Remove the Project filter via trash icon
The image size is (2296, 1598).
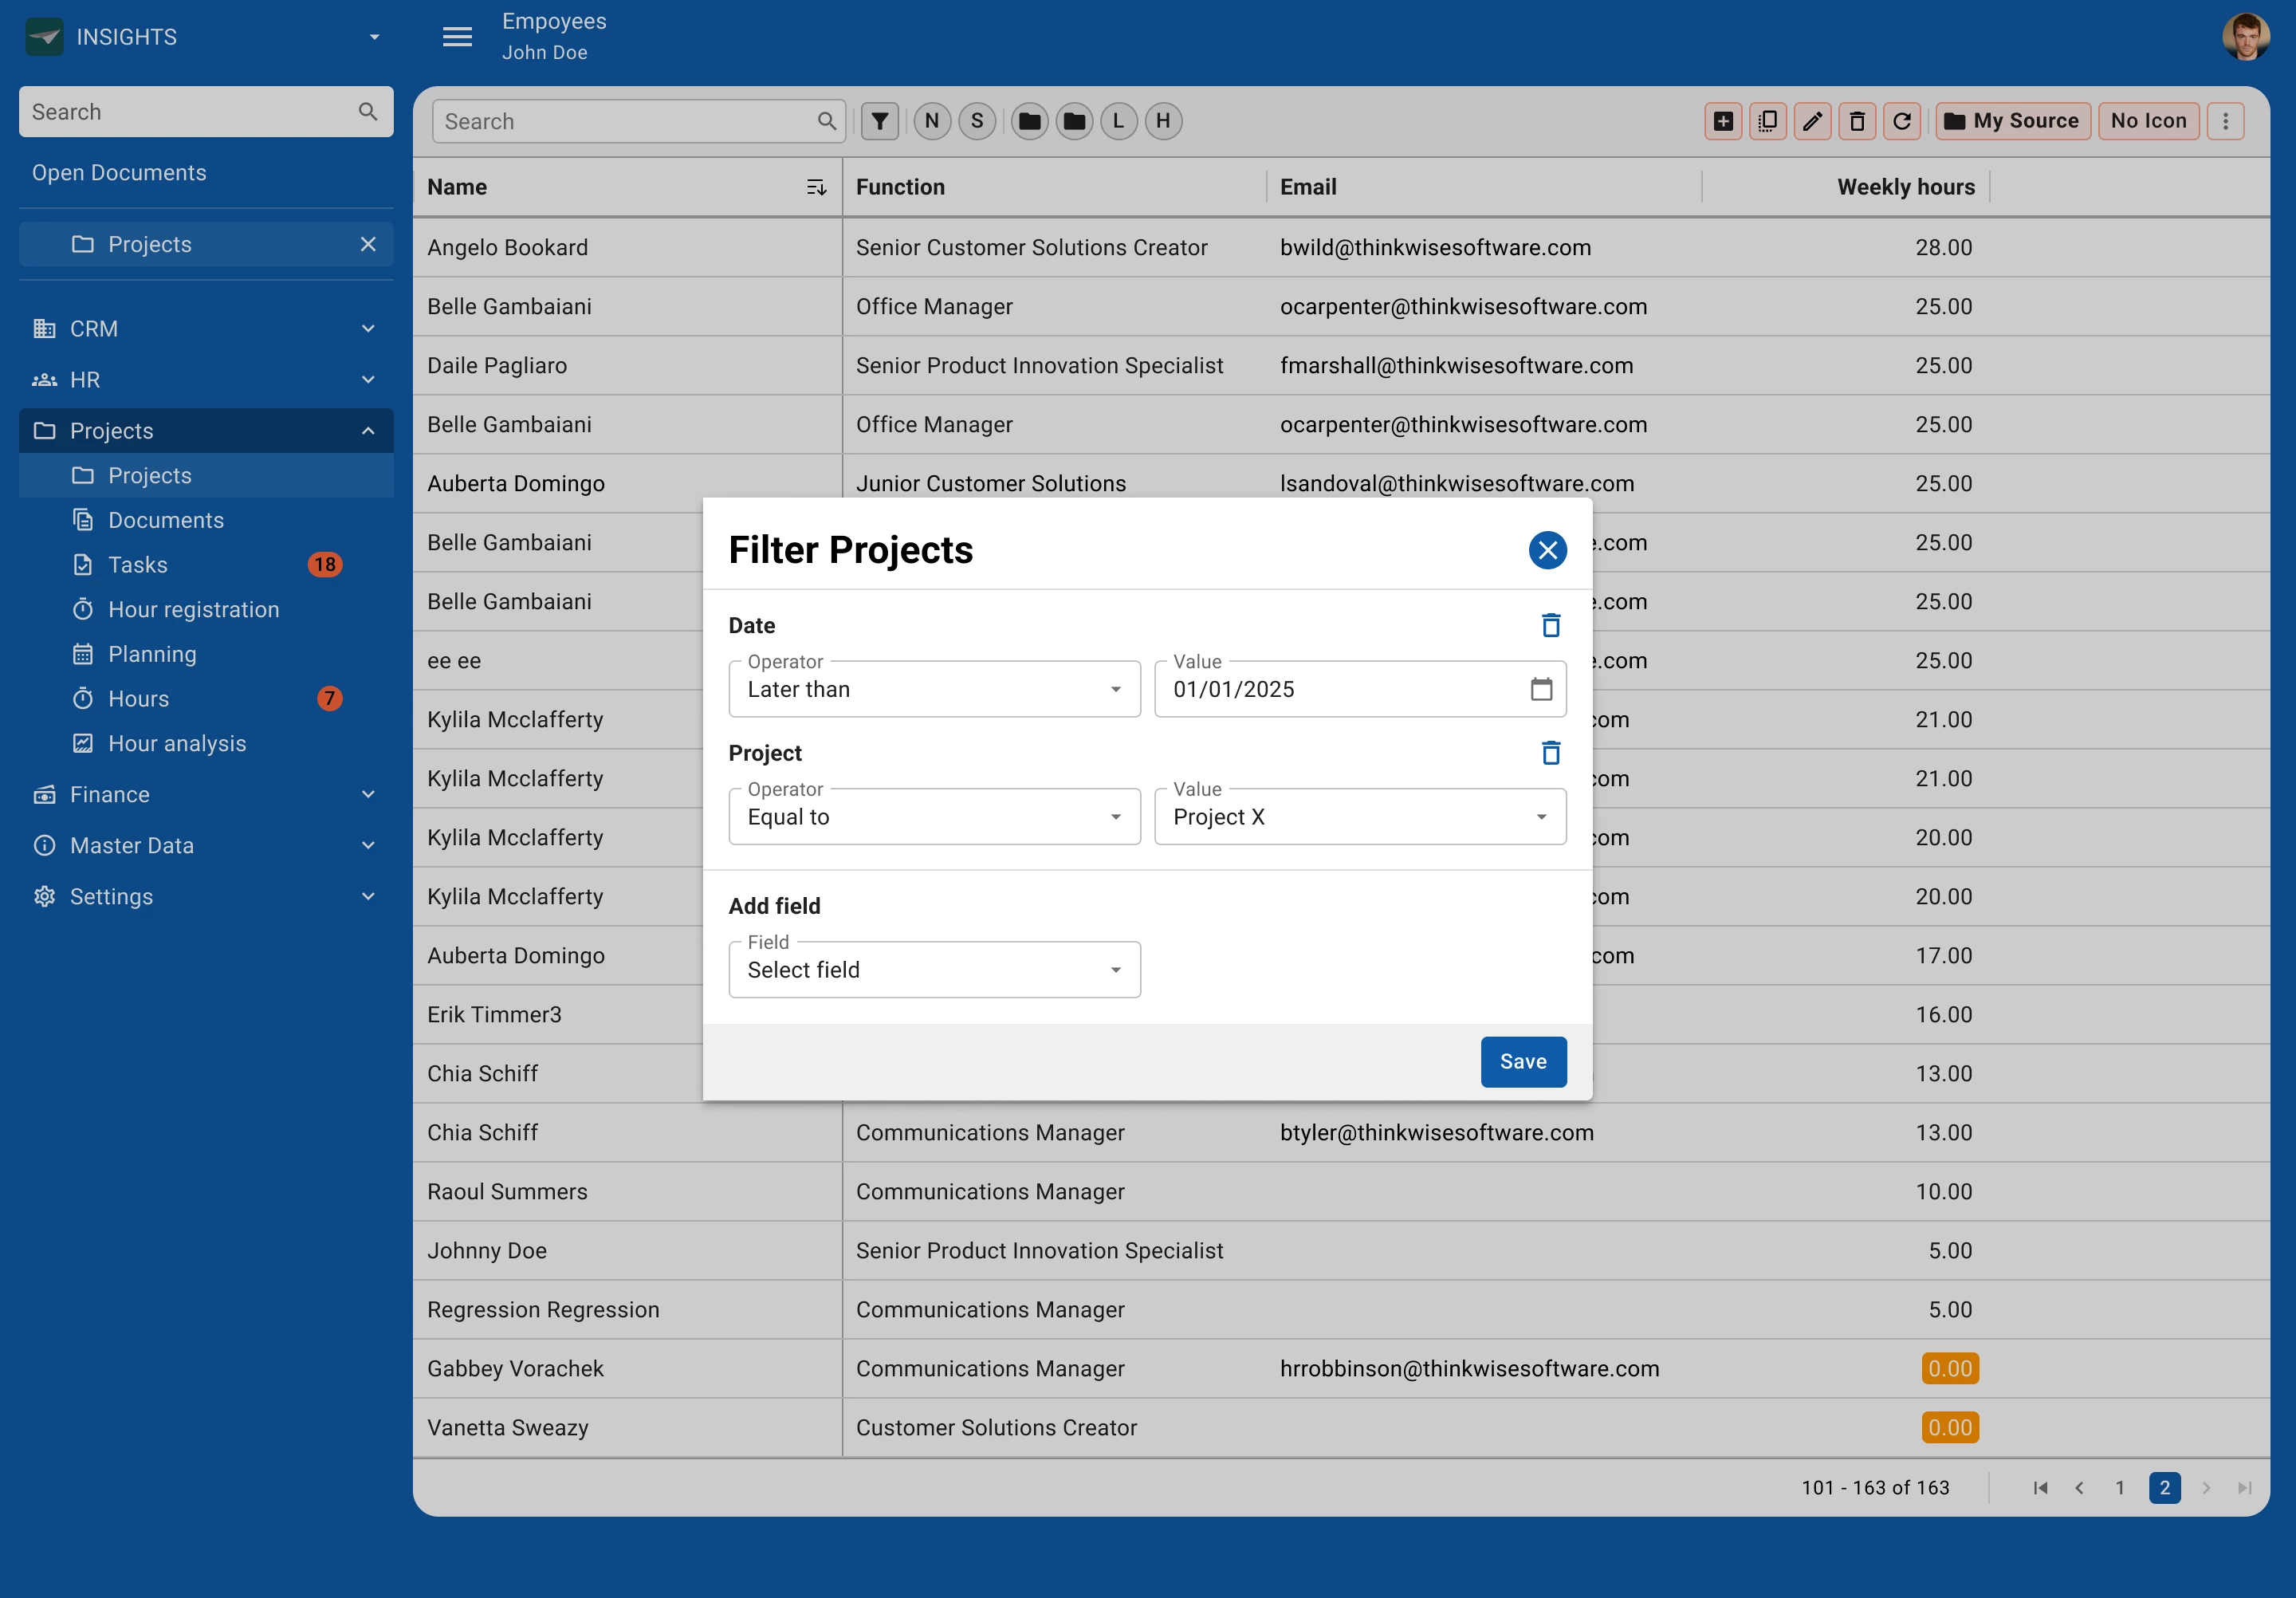tap(1550, 753)
